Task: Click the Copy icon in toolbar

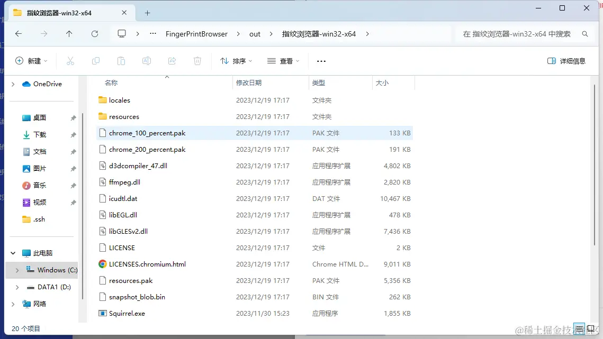Action: 96,61
